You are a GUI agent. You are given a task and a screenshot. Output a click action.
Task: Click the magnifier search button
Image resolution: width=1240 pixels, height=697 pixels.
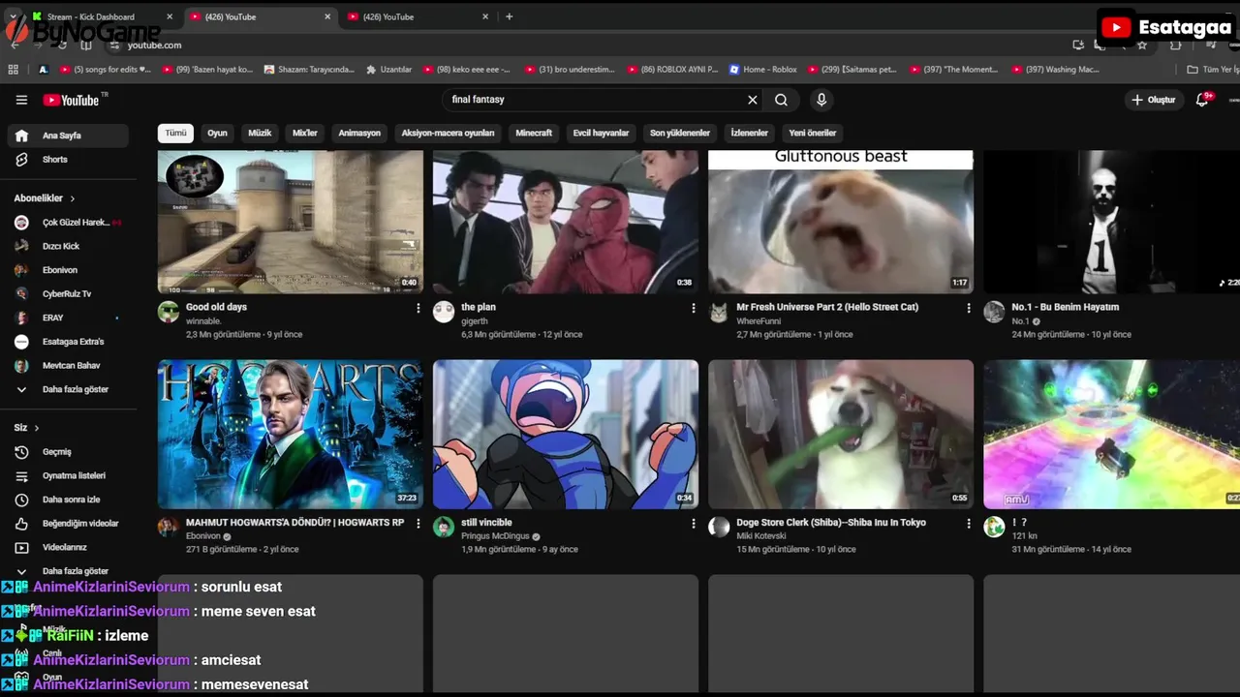coord(781,100)
